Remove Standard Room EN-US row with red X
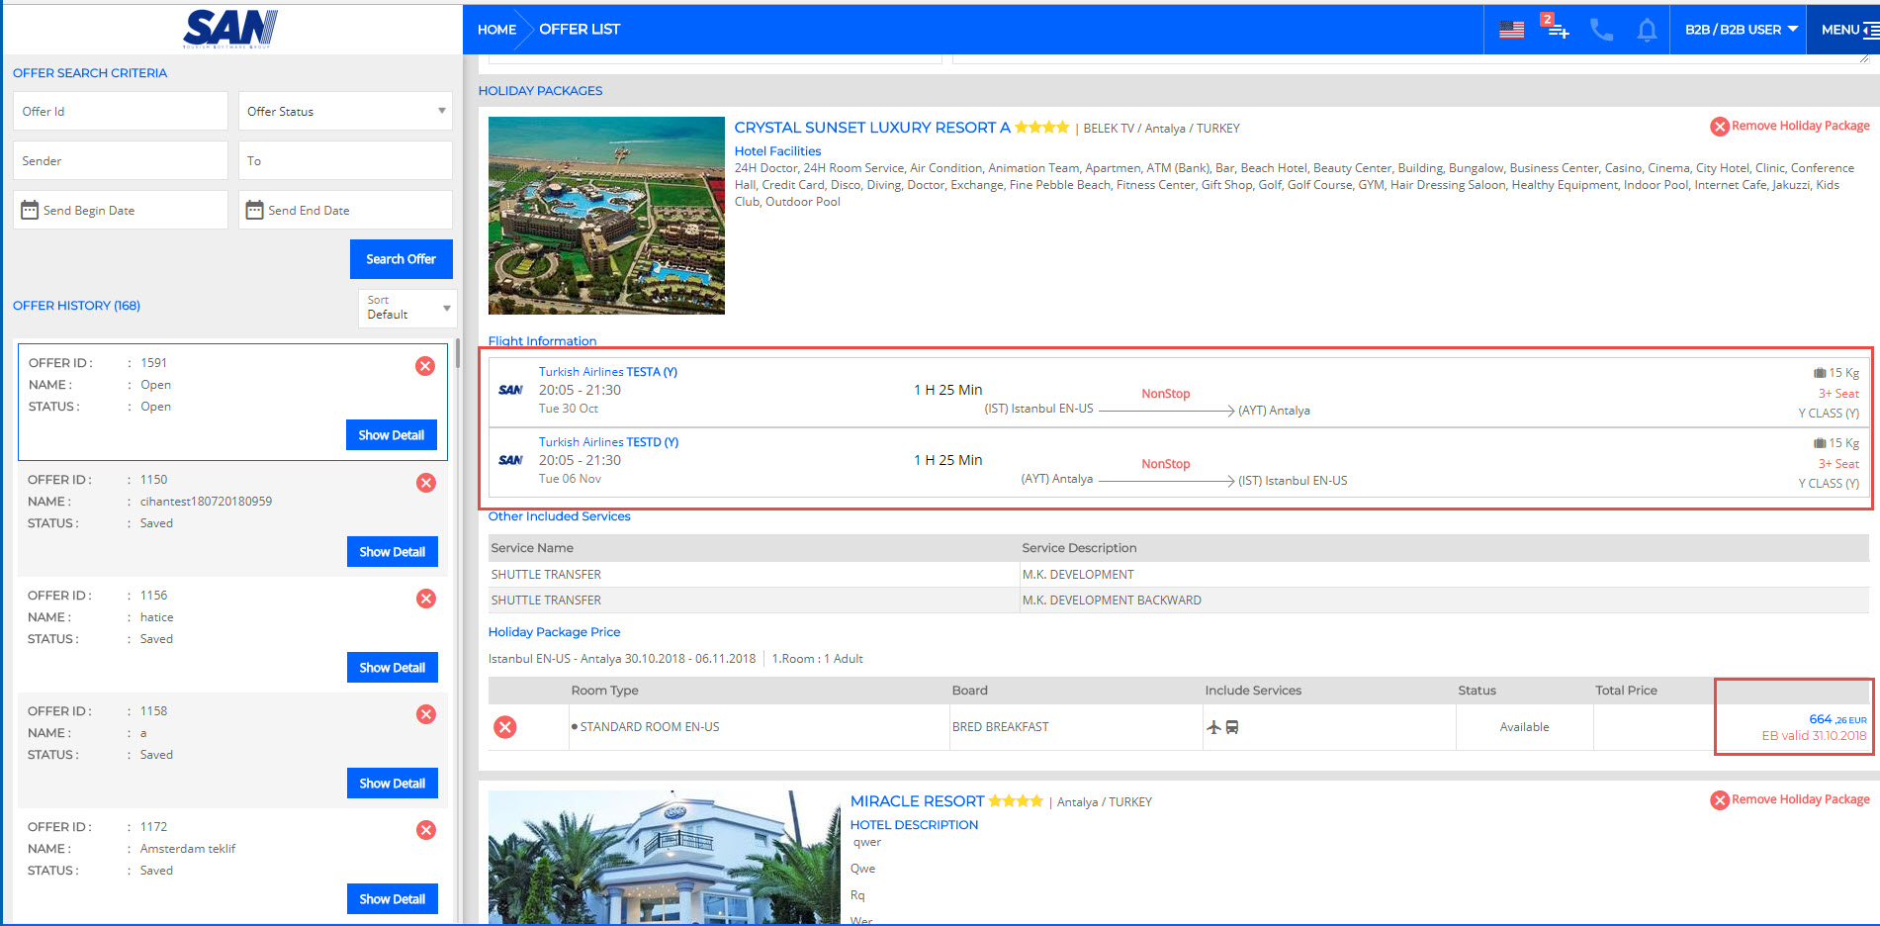1880x926 pixels. click(x=505, y=727)
